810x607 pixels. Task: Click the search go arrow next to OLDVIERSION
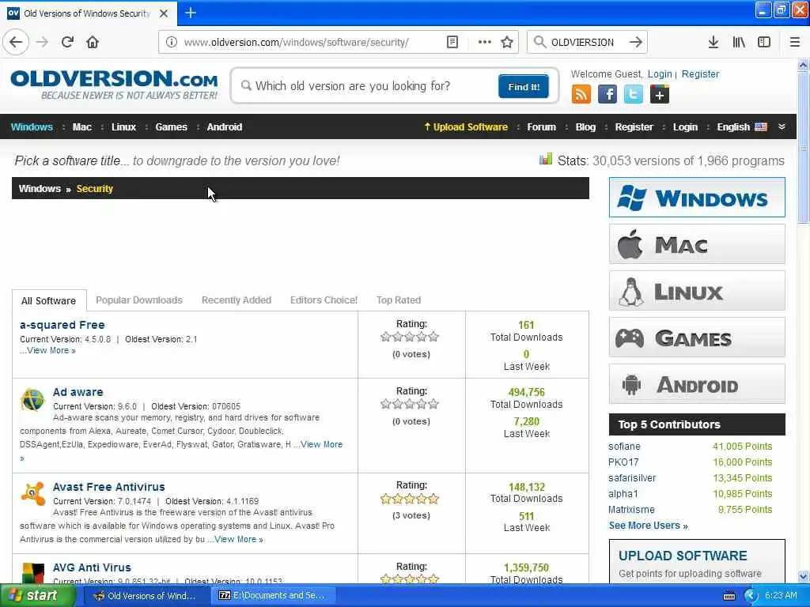tap(636, 43)
